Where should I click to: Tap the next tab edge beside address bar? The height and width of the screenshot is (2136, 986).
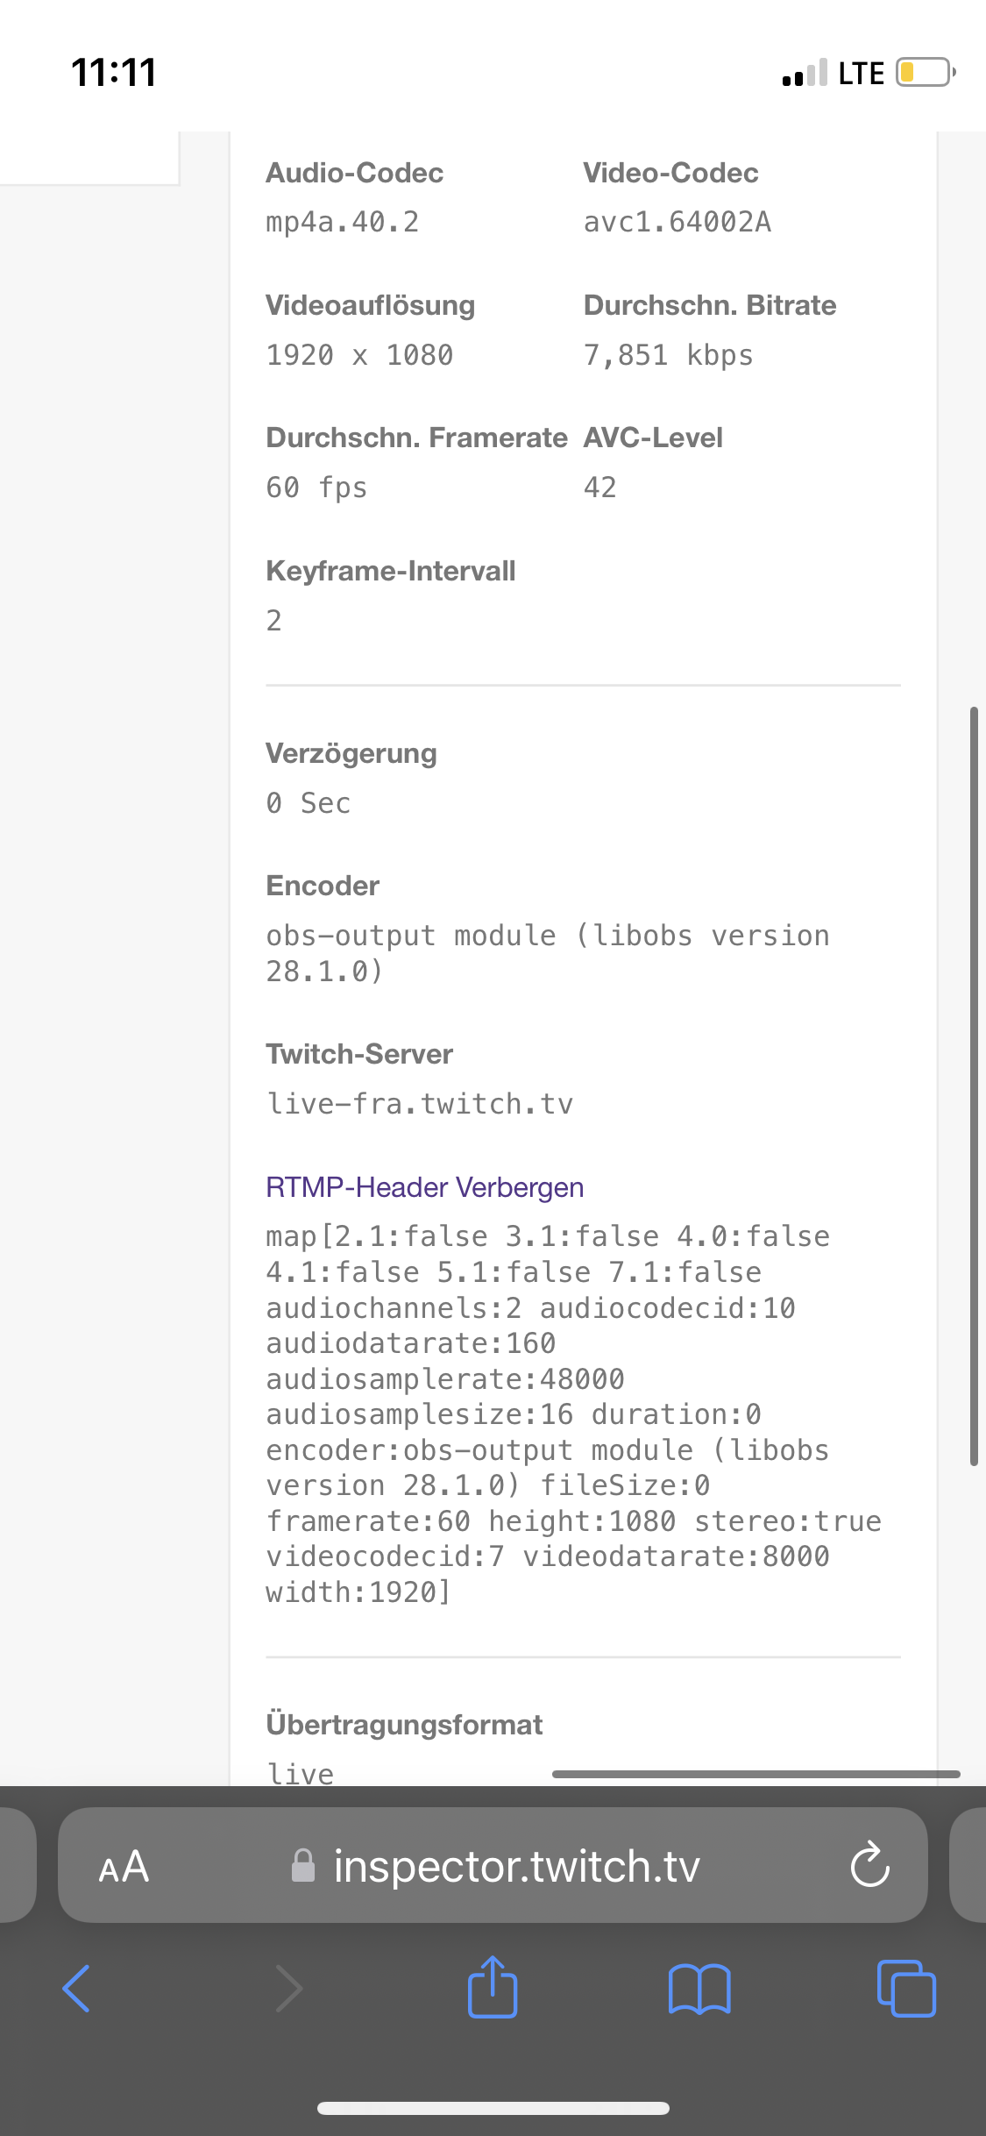pyautogui.click(x=968, y=1865)
